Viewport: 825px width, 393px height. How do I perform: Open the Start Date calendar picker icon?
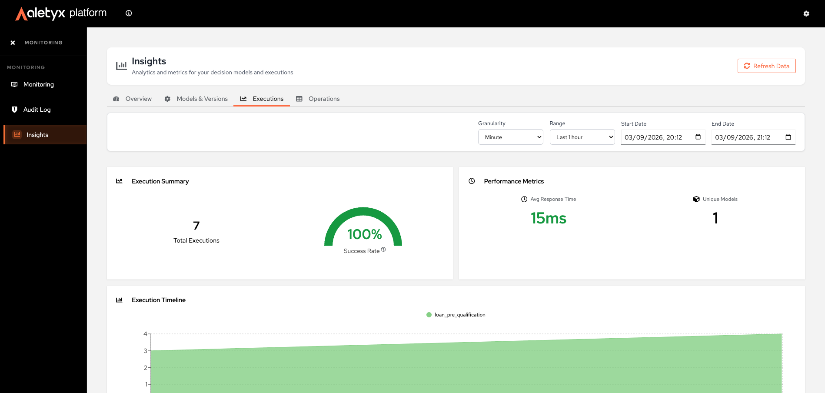coord(698,137)
